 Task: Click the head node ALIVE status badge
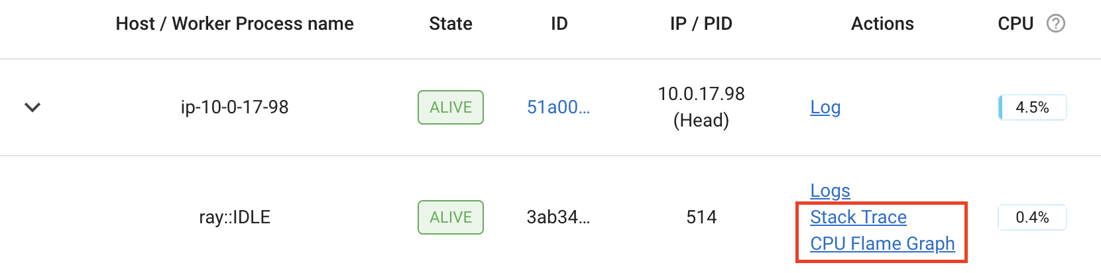coord(451,107)
